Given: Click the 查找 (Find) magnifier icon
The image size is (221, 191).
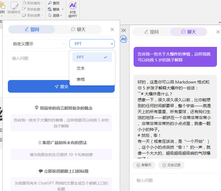Looking at the screenshot, I should [50, 3].
